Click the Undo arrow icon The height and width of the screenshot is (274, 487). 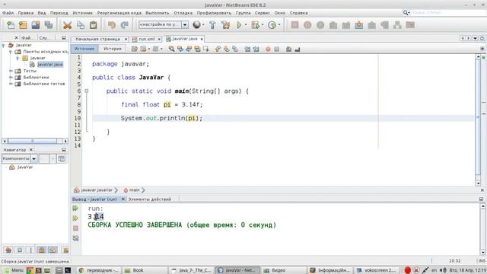pos(112,25)
